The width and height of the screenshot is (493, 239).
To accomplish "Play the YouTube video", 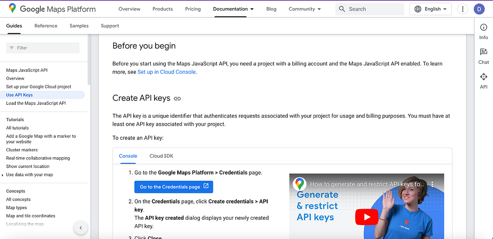I will 367,217.
